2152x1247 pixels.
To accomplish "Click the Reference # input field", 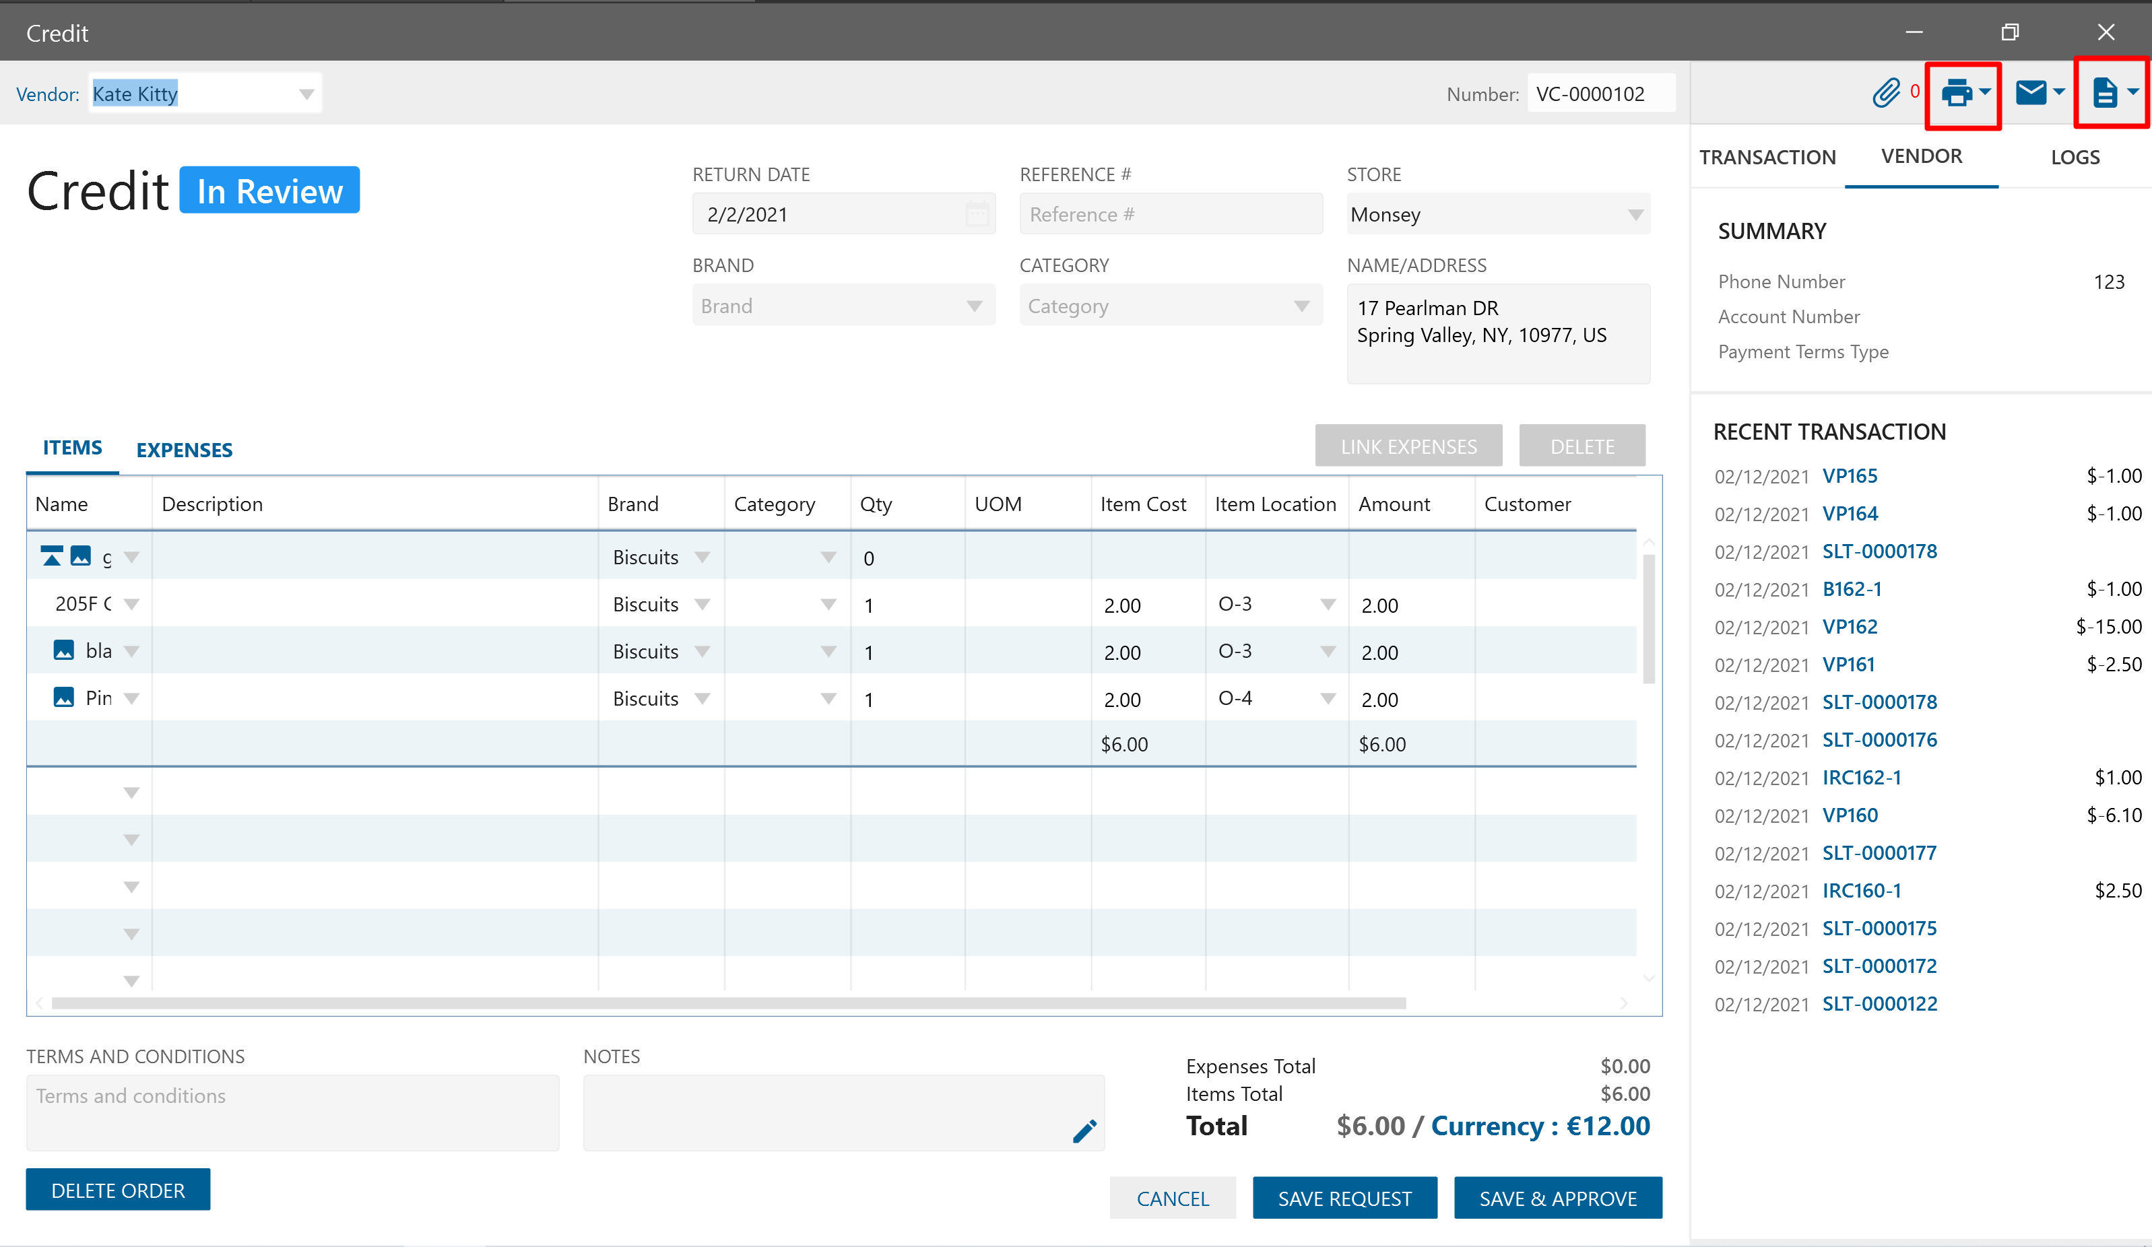I will point(1170,214).
